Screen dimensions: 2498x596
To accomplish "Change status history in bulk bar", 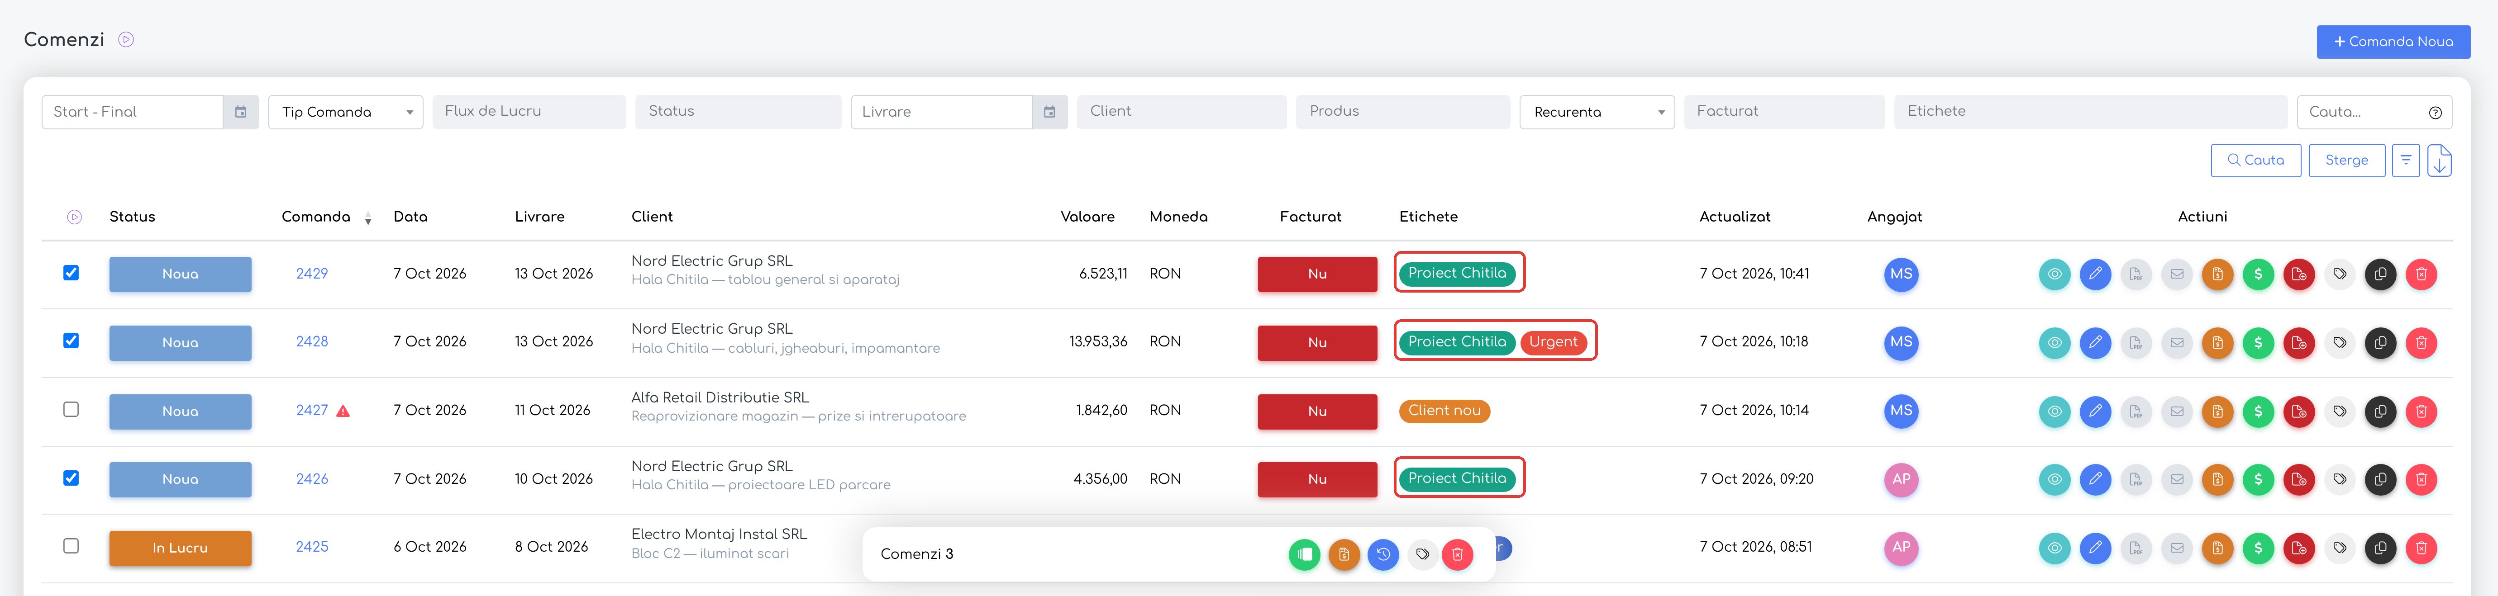I will pos(1383,555).
